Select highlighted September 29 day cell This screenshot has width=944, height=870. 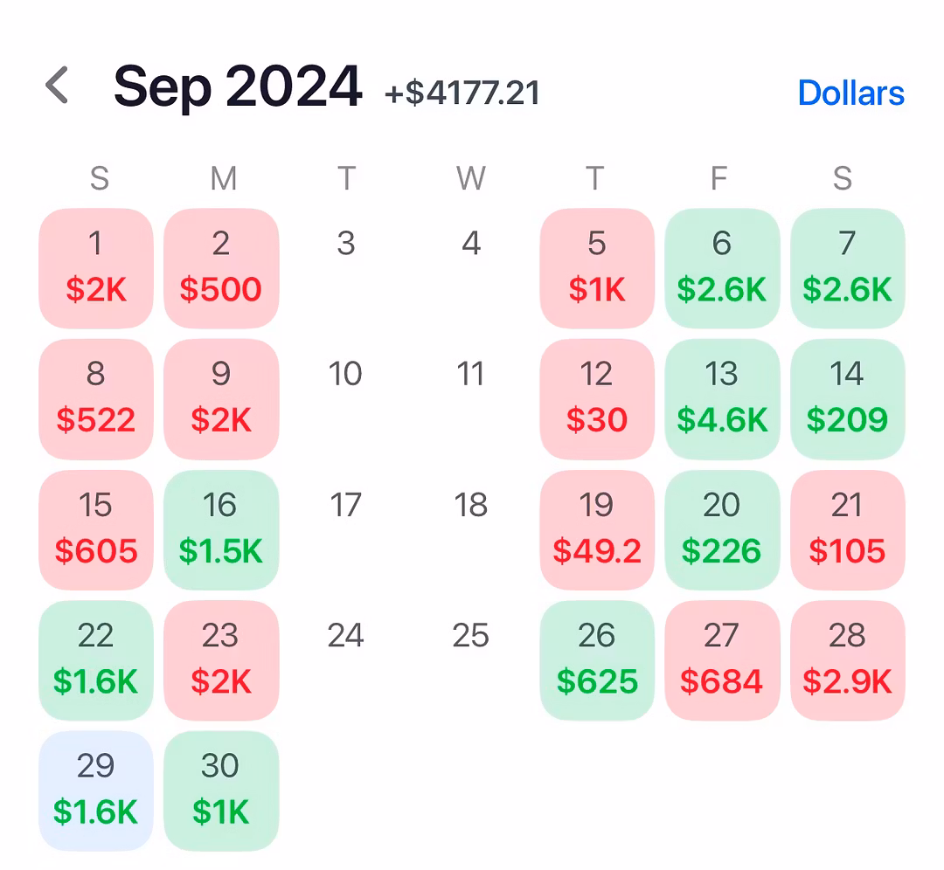96,791
